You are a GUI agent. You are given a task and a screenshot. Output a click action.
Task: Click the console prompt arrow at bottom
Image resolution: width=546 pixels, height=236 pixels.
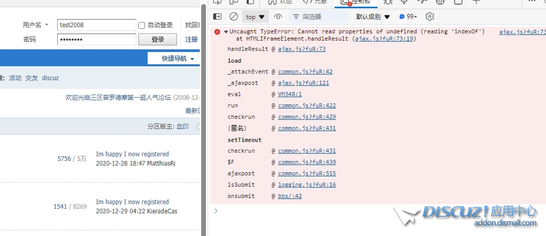pos(216,210)
